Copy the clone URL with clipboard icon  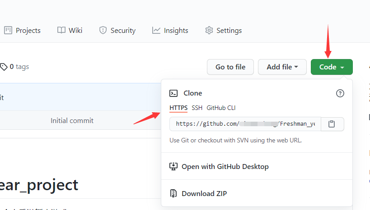pos(332,124)
